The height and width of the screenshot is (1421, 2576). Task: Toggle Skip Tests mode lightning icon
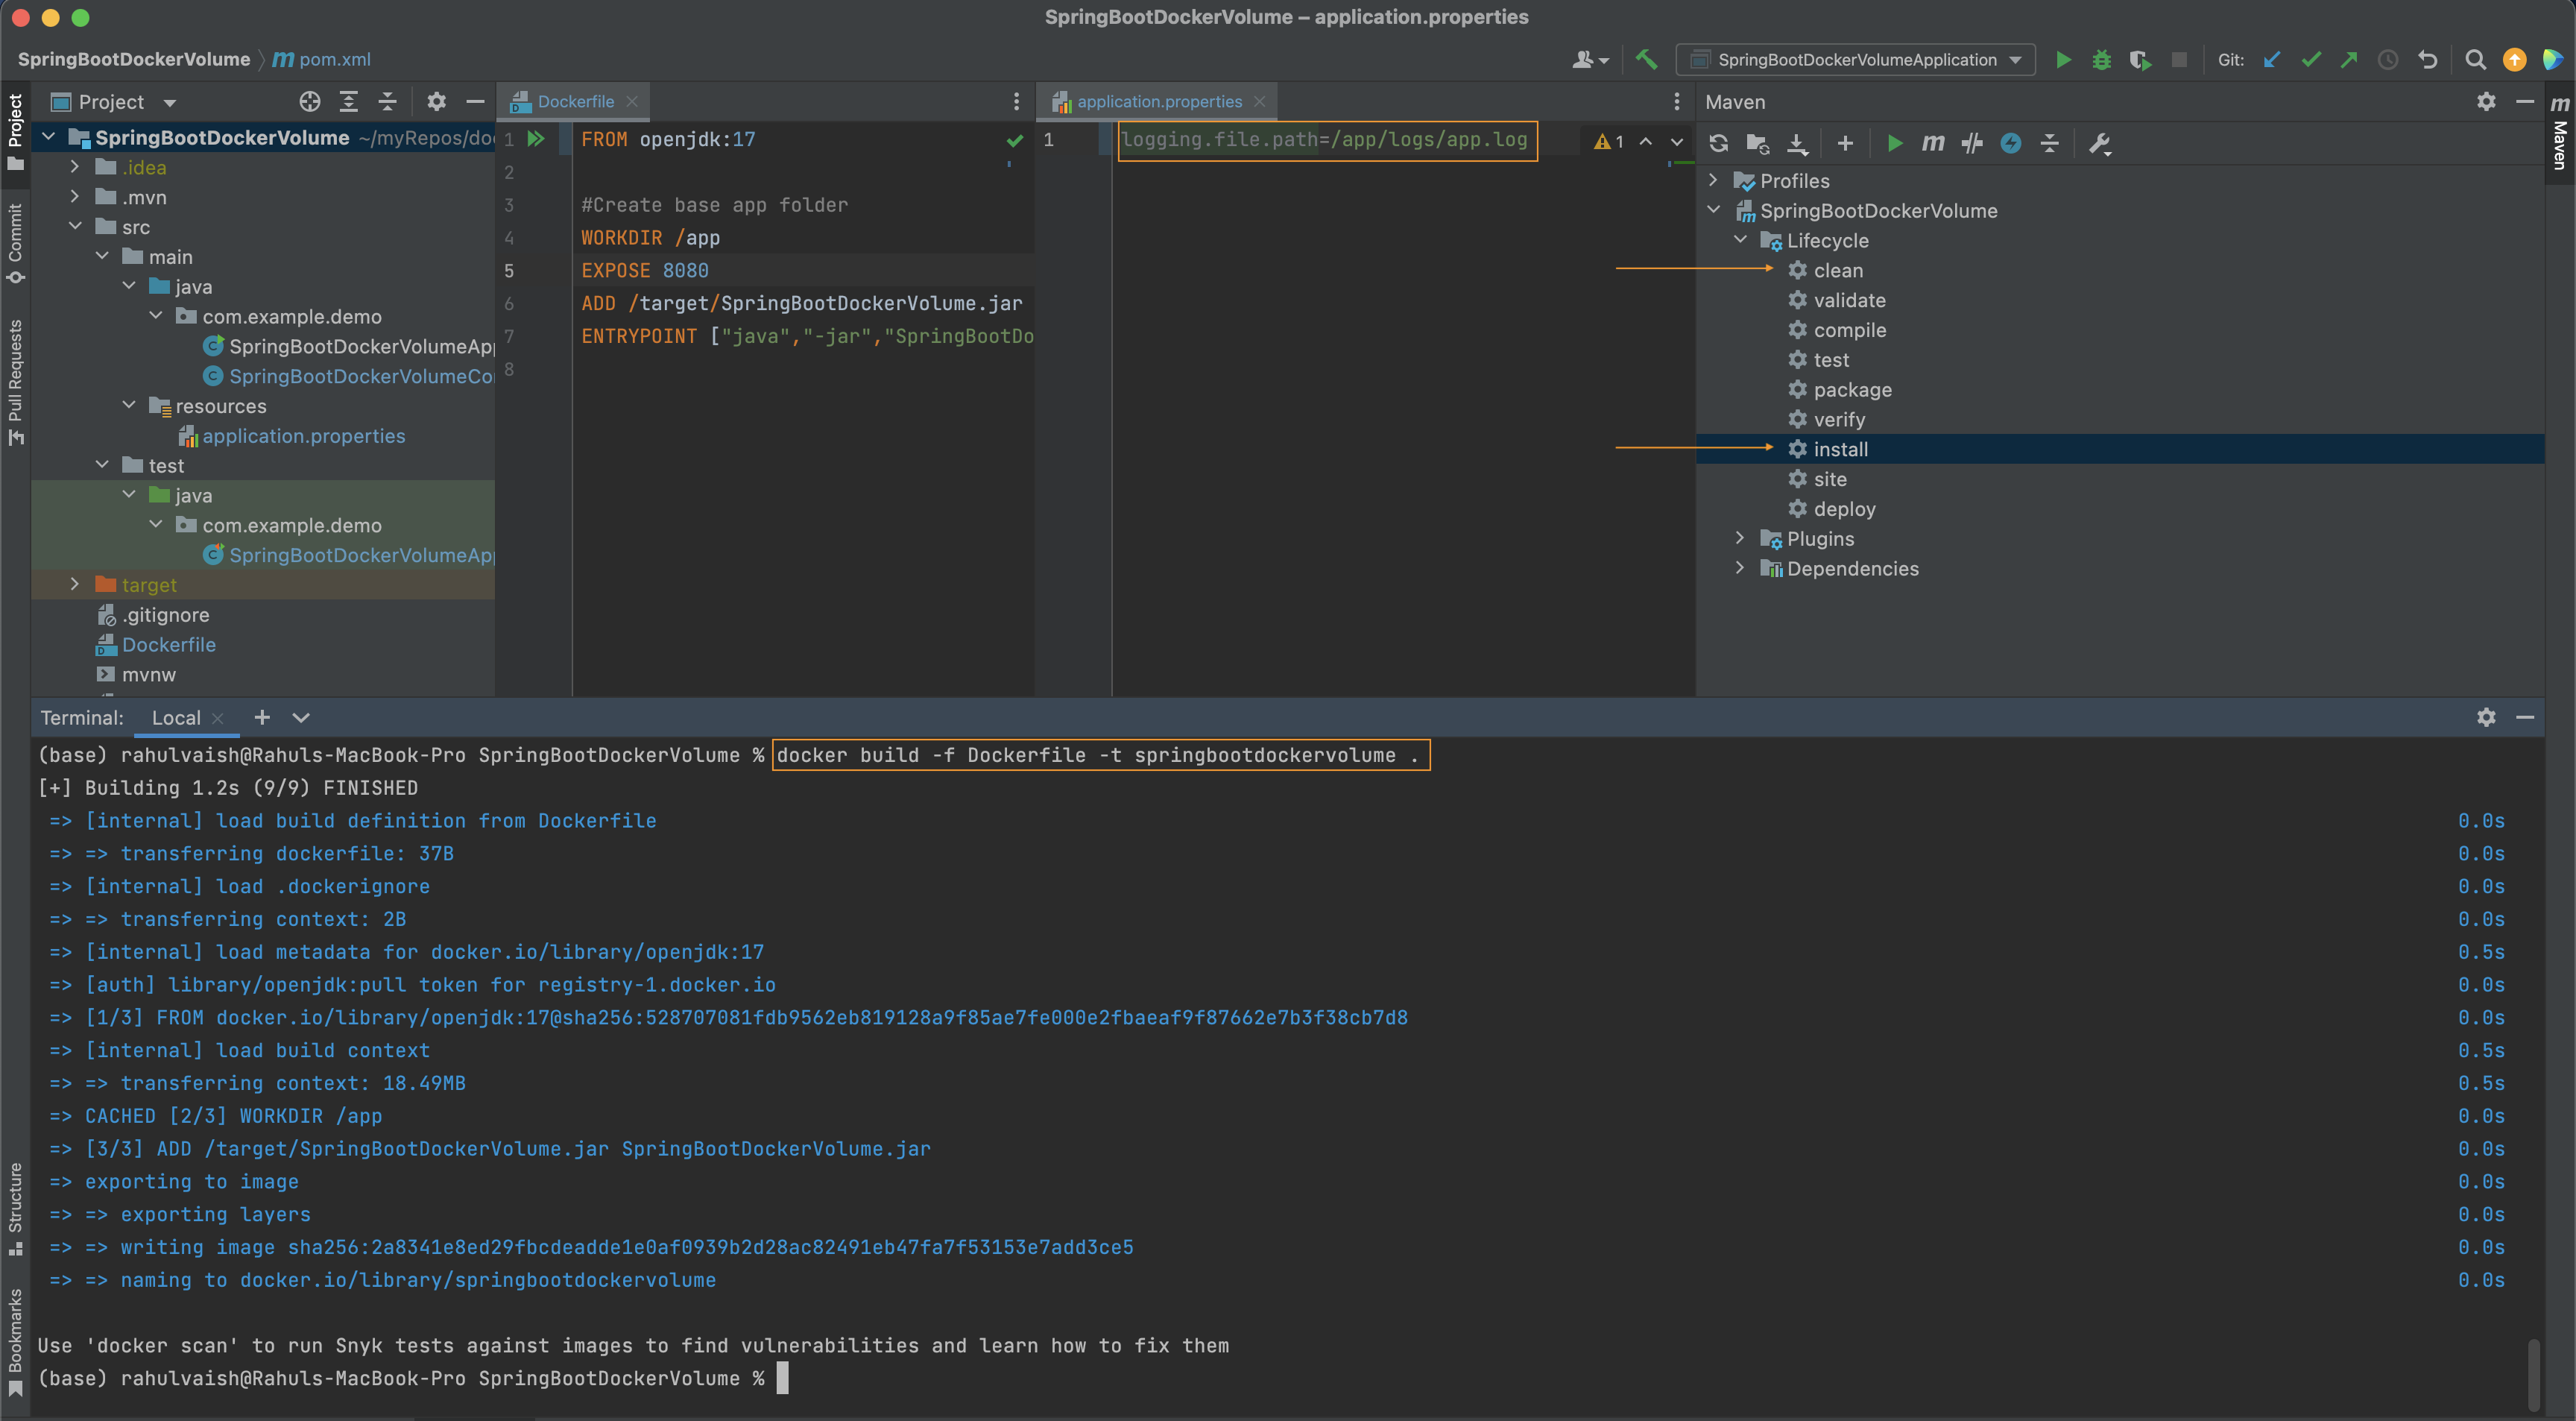[x=2011, y=143]
